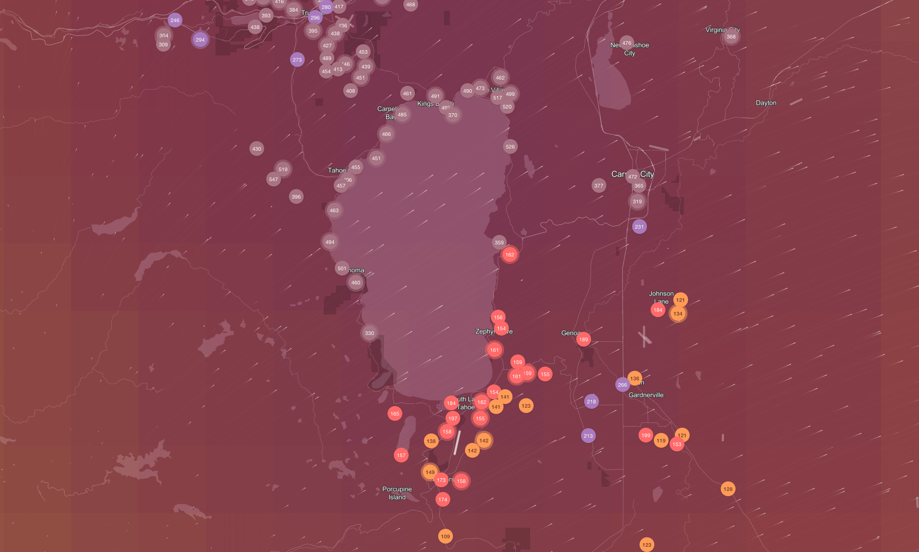Open the orange marker reading 136
The height and width of the screenshot is (552, 919).
click(x=635, y=379)
